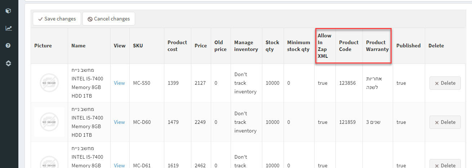Edit Published value true for MC-D60
The image size is (472, 168).
409,122
